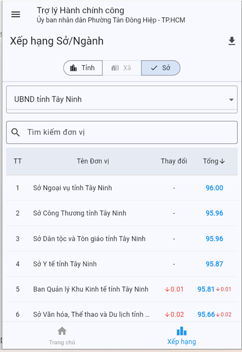Select the Tỉnh segment option

(x=83, y=68)
